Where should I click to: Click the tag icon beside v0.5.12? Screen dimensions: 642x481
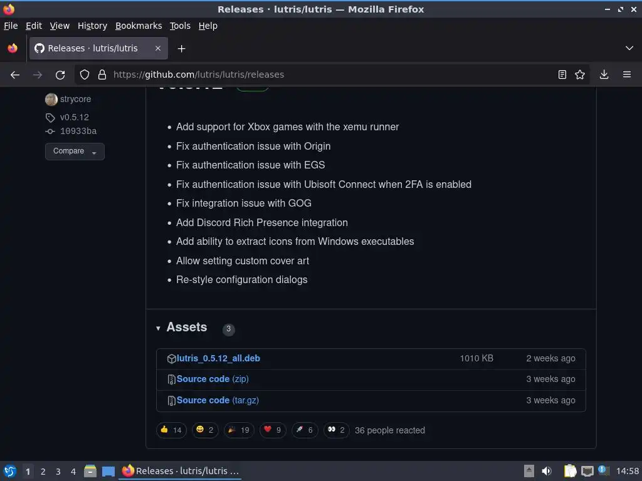pyautogui.click(x=50, y=118)
